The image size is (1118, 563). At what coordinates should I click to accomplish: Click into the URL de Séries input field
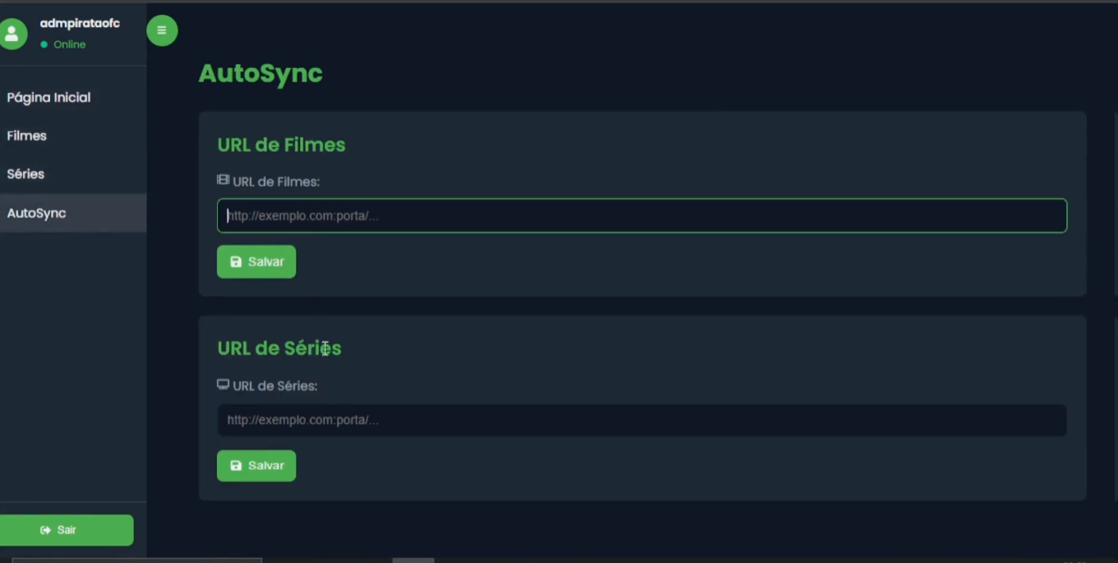pos(641,420)
